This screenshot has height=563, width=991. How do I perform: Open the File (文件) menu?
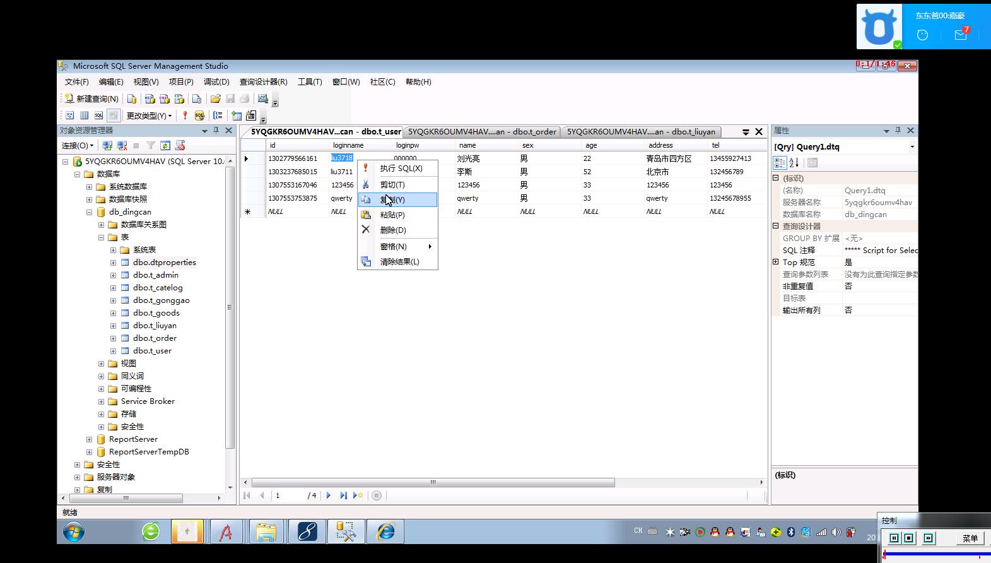pos(76,81)
